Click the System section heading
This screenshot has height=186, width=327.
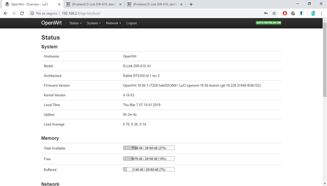pyautogui.click(x=49, y=46)
